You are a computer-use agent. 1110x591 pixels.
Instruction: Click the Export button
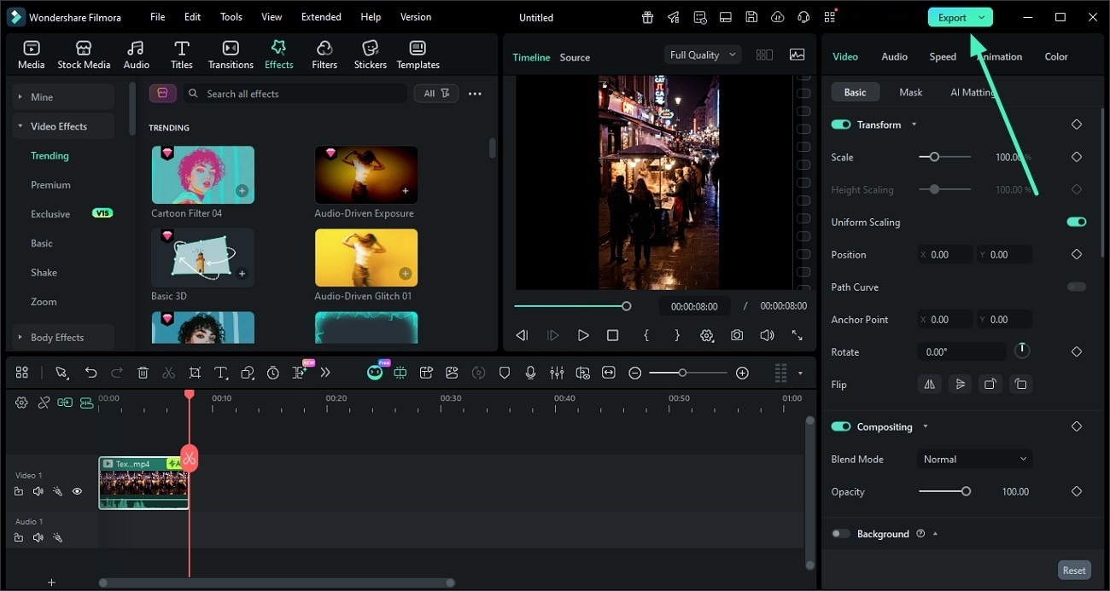(951, 17)
